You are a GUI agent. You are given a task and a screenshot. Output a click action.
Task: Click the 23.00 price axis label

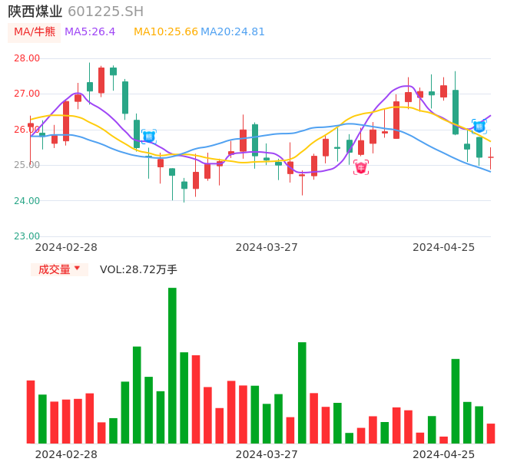pyautogui.click(x=27, y=236)
